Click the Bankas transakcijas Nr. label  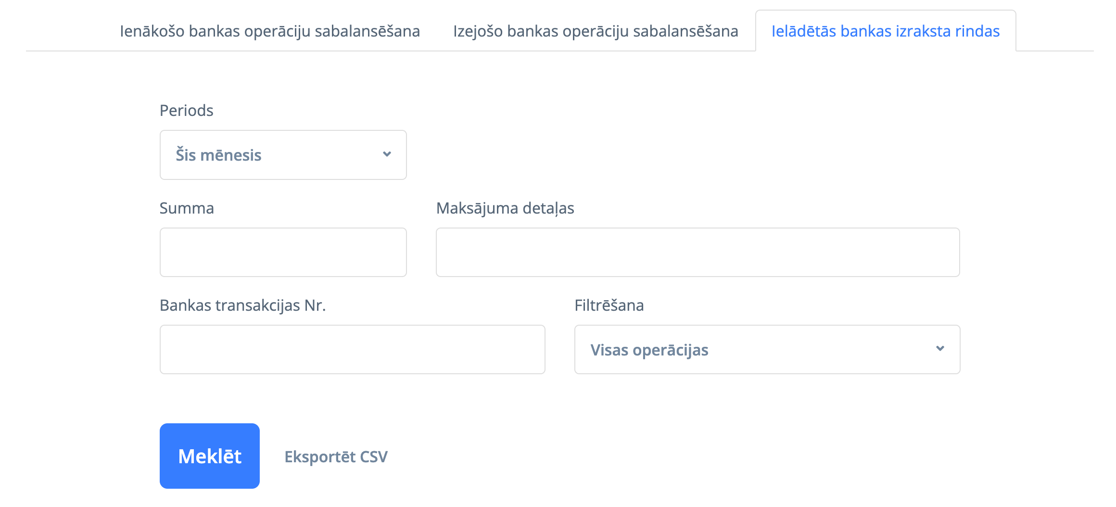242,305
